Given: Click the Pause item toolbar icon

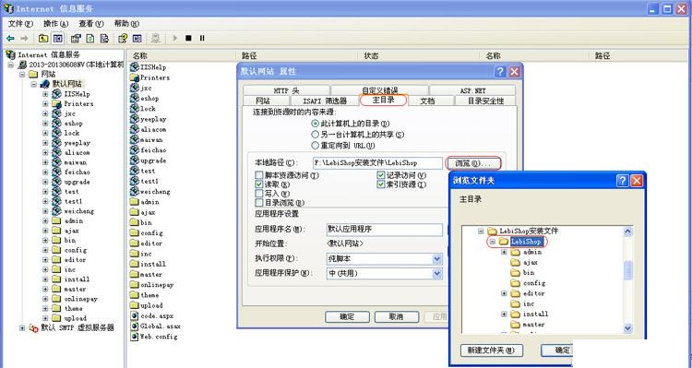Looking at the screenshot, I should pyautogui.click(x=202, y=39).
